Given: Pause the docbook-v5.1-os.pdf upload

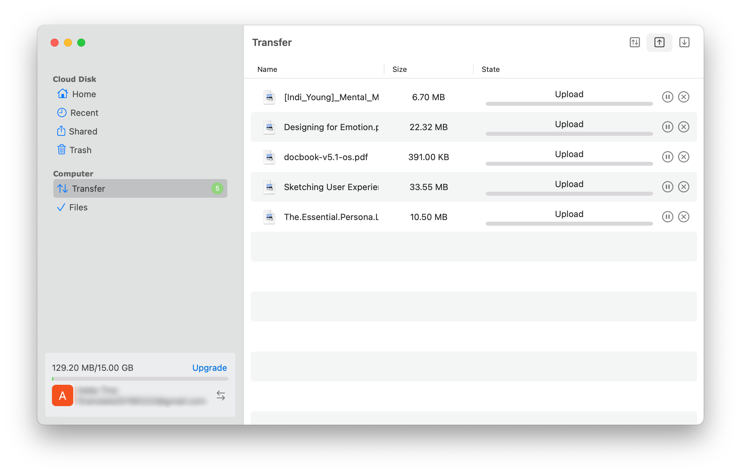Looking at the screenshot, I should (x=667, y=157).
